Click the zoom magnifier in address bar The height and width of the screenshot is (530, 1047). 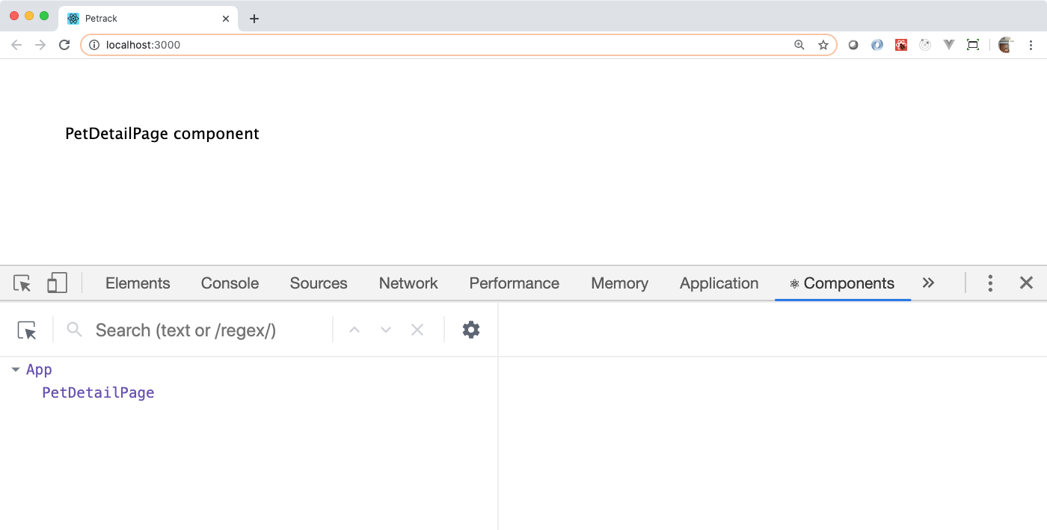click(799, 45)
